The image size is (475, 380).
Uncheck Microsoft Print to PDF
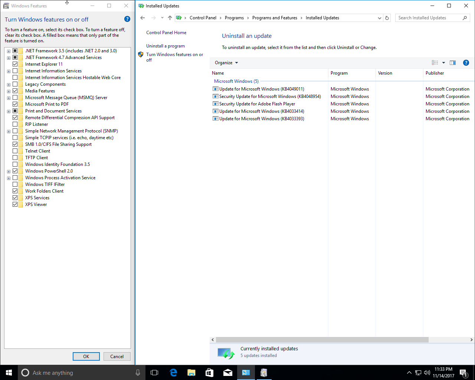[x=15, y=104]
